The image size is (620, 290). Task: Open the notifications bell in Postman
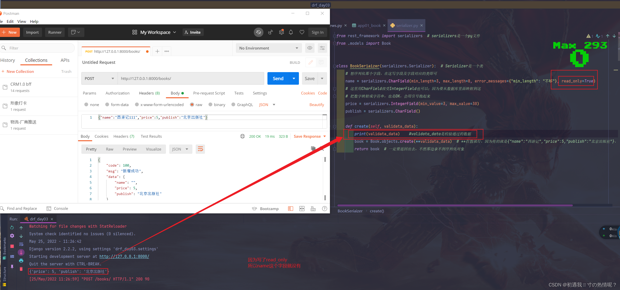(291, 32)
